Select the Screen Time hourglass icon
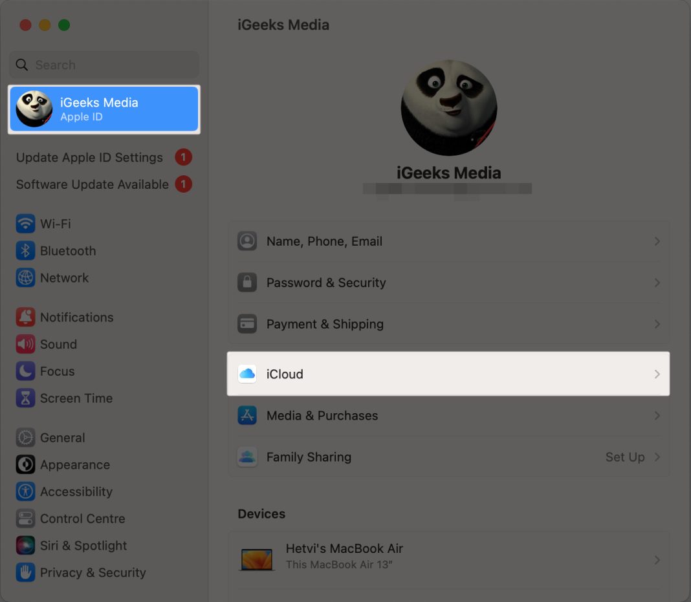 [25, 398]
